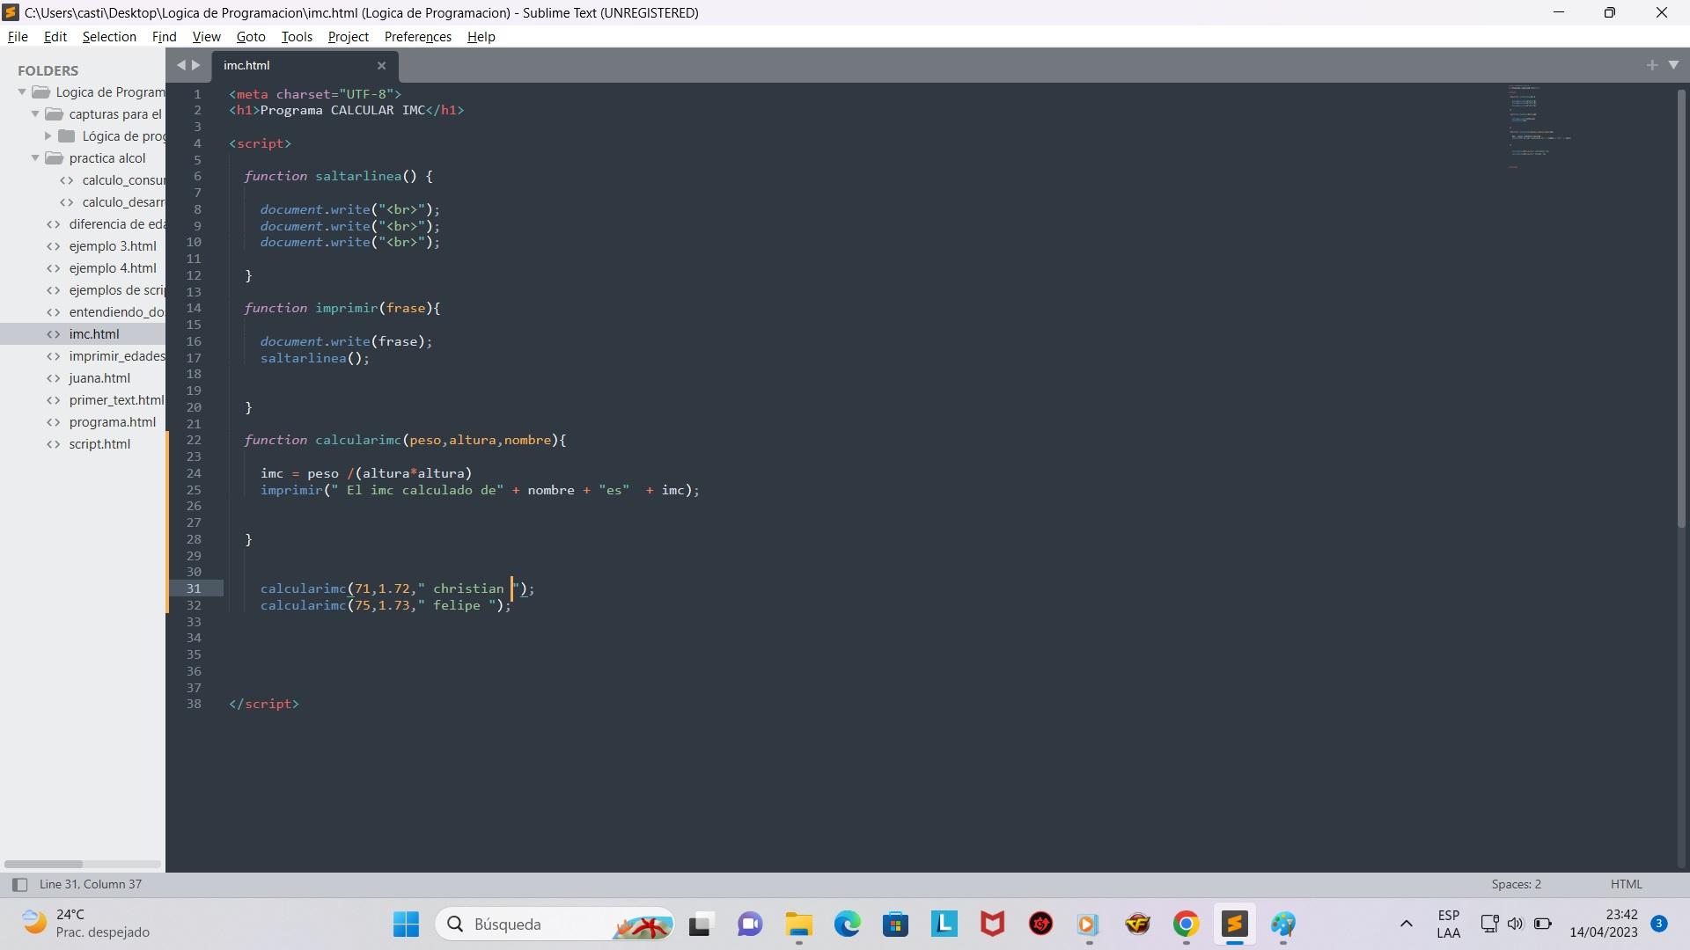Open entendiendo_do file in sidebar
The width and height of the screenshot is (1690, 950).
(x=106, y=312)
